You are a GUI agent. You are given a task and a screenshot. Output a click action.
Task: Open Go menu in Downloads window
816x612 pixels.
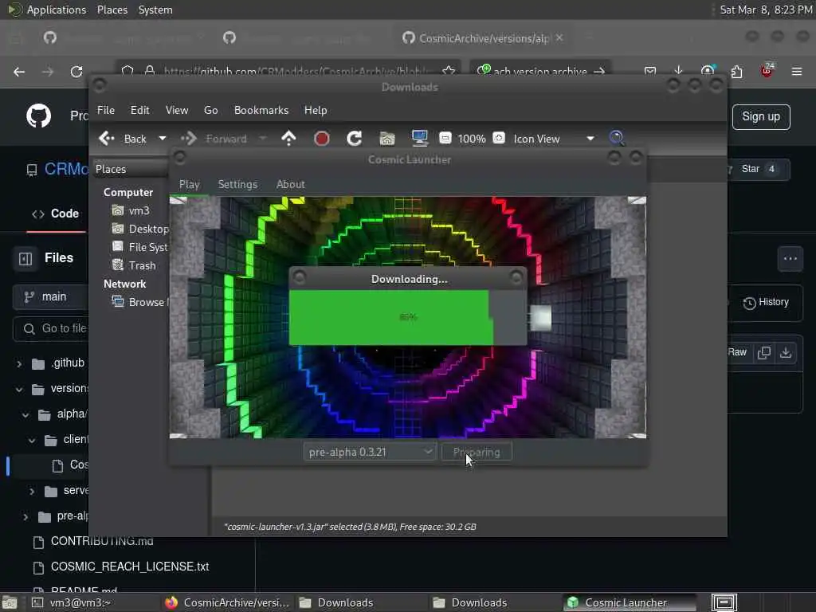(x=210, y=110)
